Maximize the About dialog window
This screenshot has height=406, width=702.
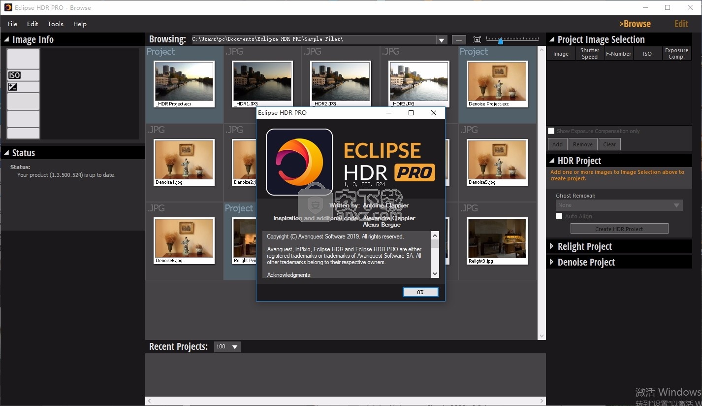click(x=411, y=113)
